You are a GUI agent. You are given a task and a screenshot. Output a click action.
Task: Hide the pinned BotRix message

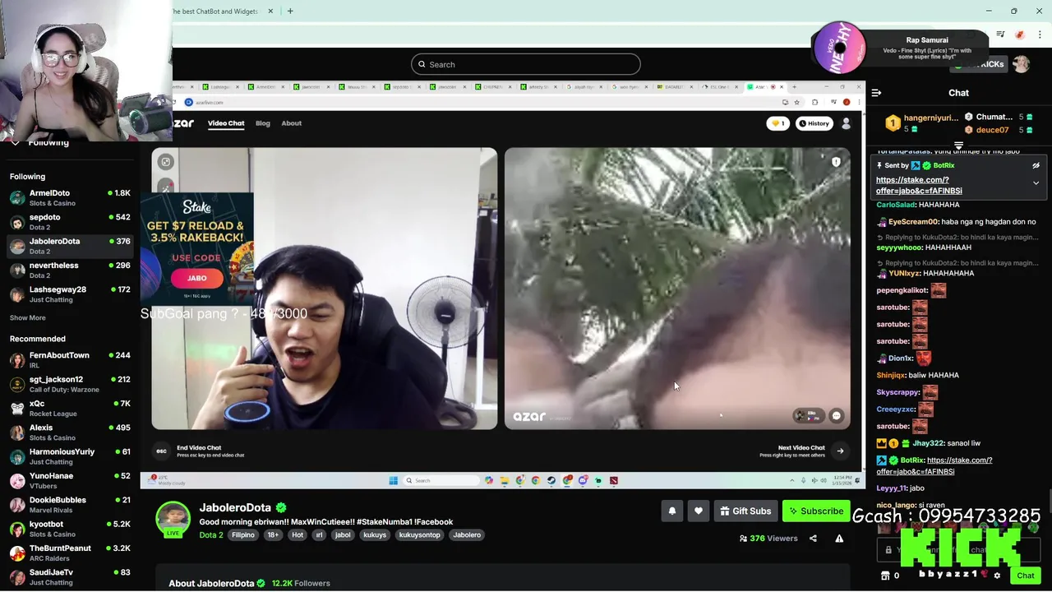pos(1036,165)
